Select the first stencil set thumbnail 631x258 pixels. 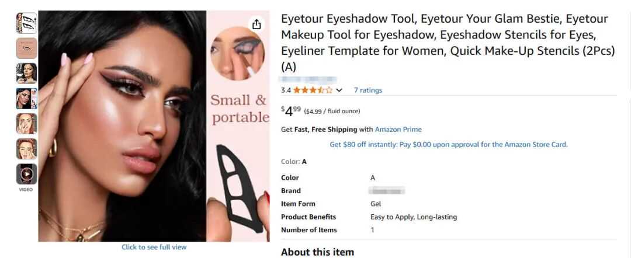click(26, 23)
